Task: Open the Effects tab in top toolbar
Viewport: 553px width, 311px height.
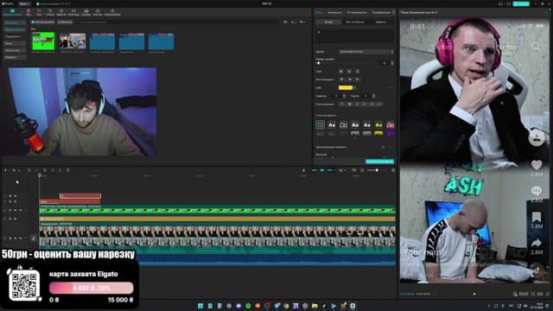Action: point(61,12)
